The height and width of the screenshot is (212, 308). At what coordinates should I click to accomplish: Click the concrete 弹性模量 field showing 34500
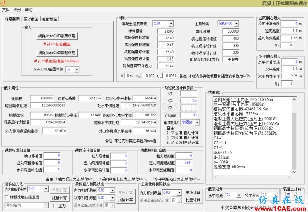point(166,31)
